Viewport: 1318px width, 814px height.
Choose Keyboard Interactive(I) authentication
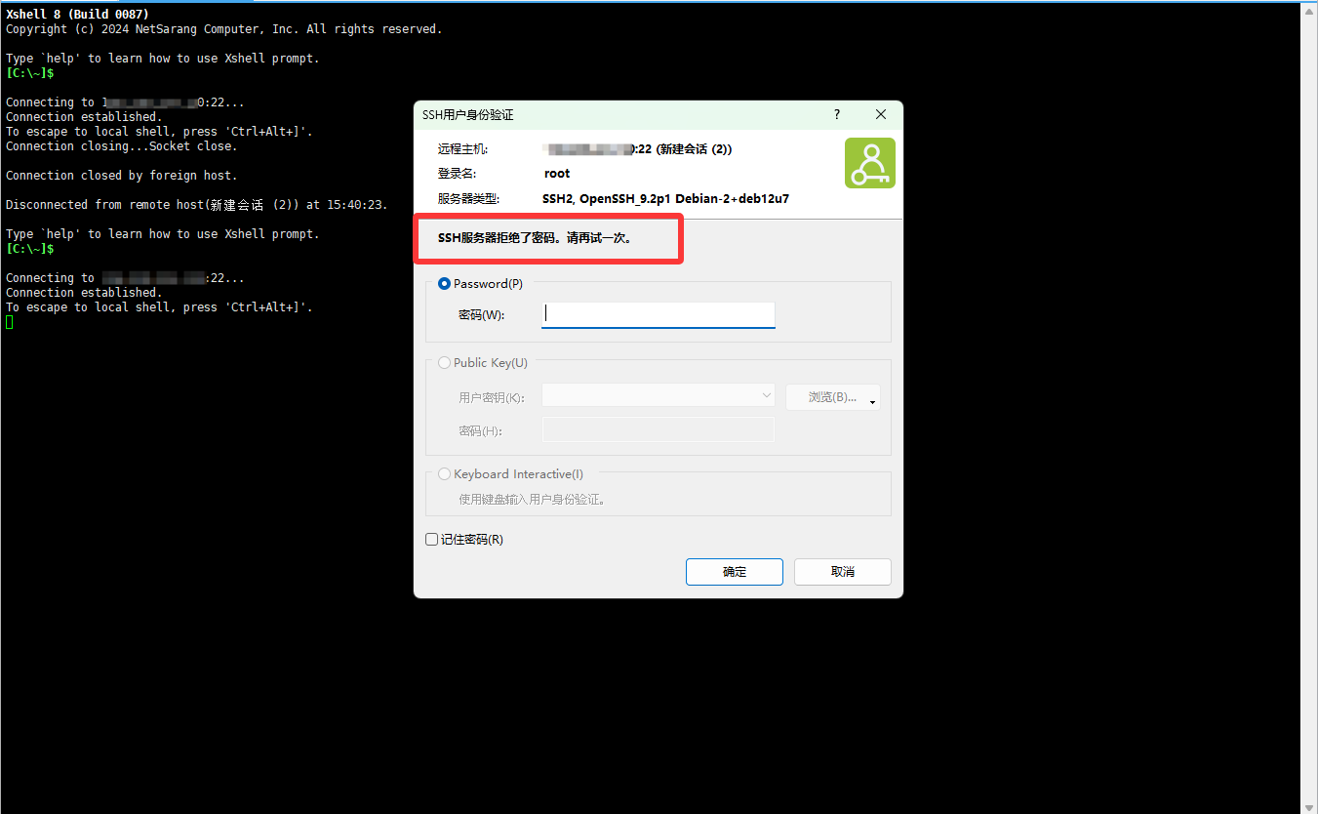(x=445, y=474)
